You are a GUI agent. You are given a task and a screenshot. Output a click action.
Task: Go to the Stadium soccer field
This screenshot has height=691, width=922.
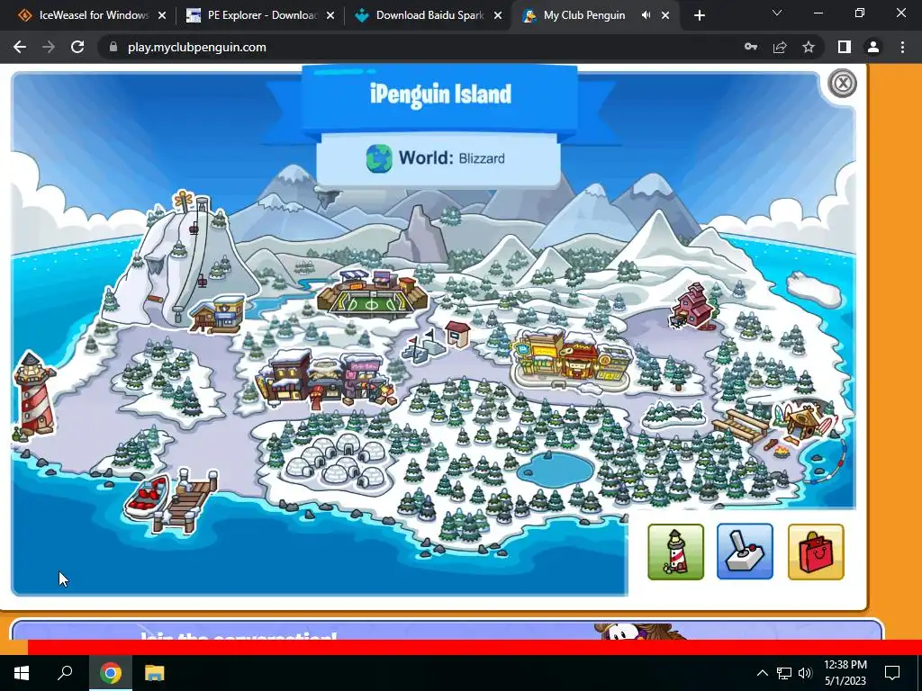(372, 294)
